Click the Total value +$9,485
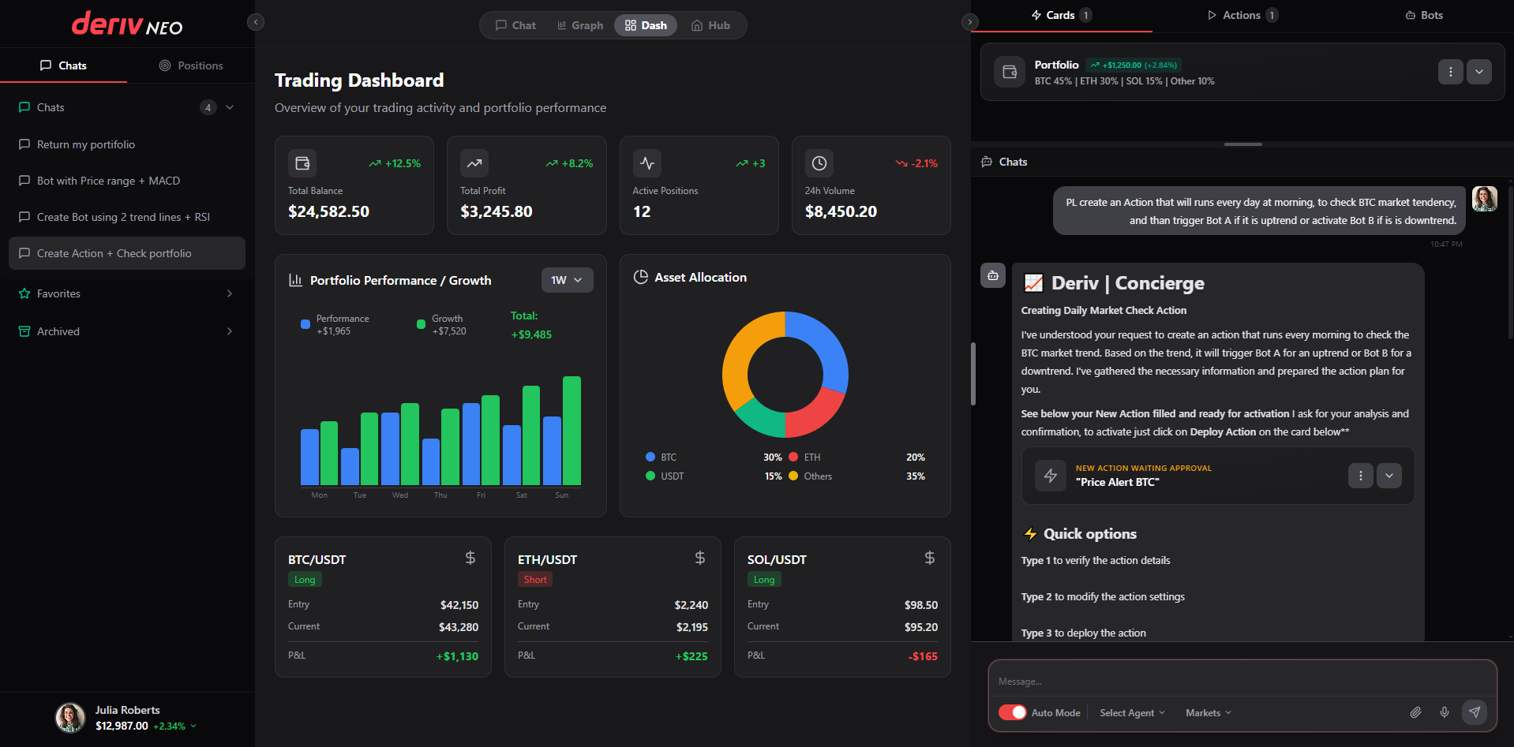The width and height of the screenshot is (1514, 747). (x=531, y=334)
